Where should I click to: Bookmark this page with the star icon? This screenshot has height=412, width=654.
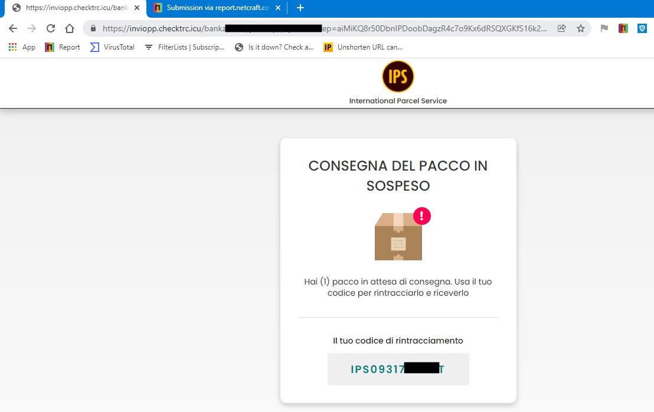pyautogui.click(x=581, y=28)
